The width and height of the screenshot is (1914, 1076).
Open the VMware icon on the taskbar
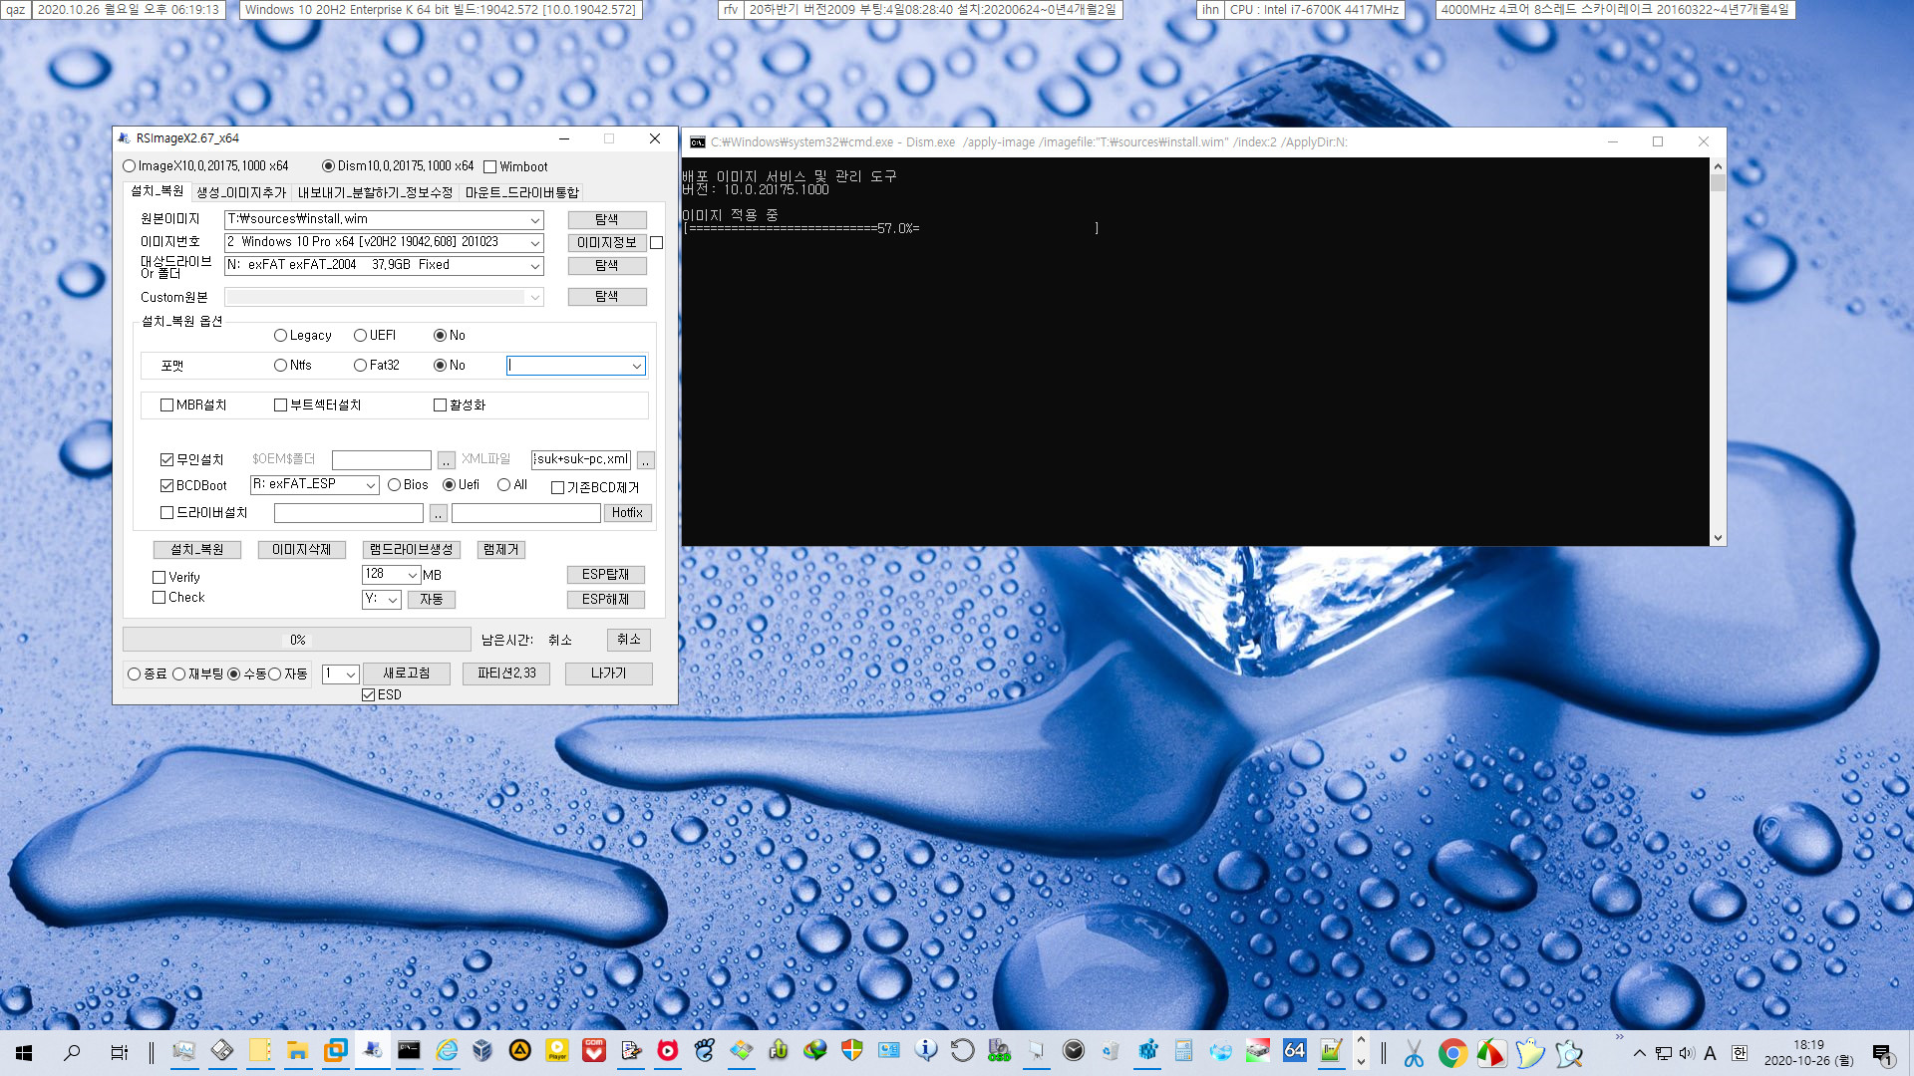335,1051
